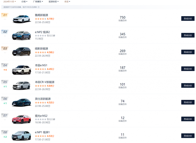The image size is (196, 143).
Task: Open the 2024年11月 date dropdown
Action: click(x=9, y=2)
